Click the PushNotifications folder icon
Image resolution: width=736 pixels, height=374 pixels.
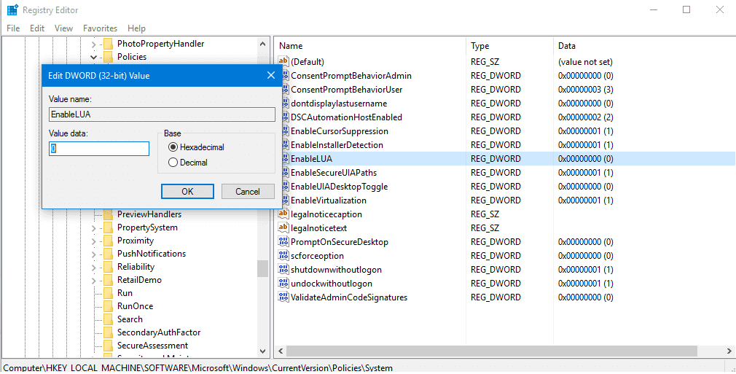click(x=109, y=254)
